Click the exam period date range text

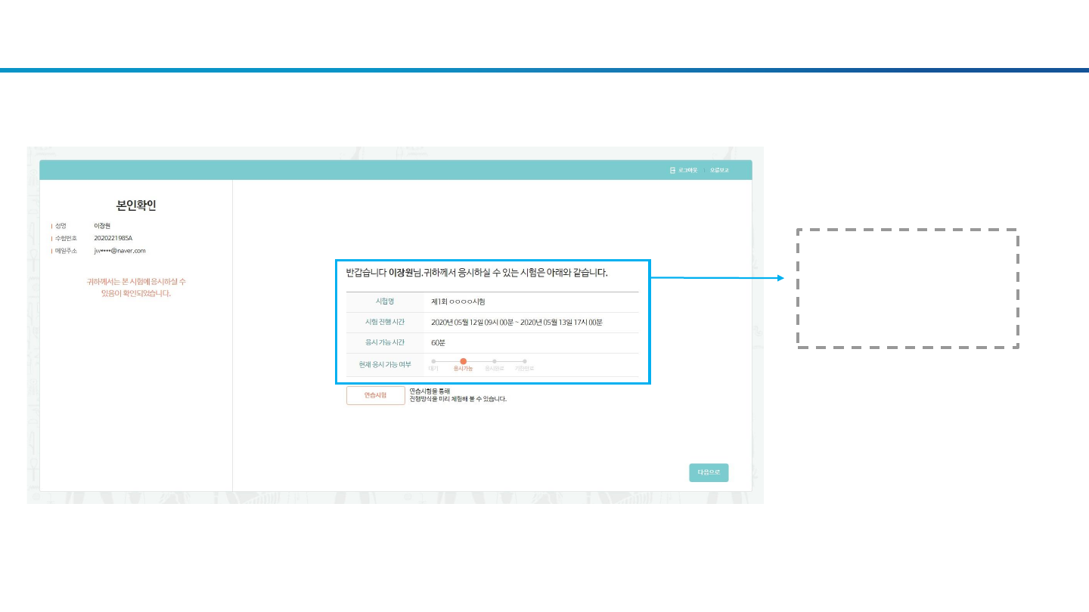pos(517,323)
